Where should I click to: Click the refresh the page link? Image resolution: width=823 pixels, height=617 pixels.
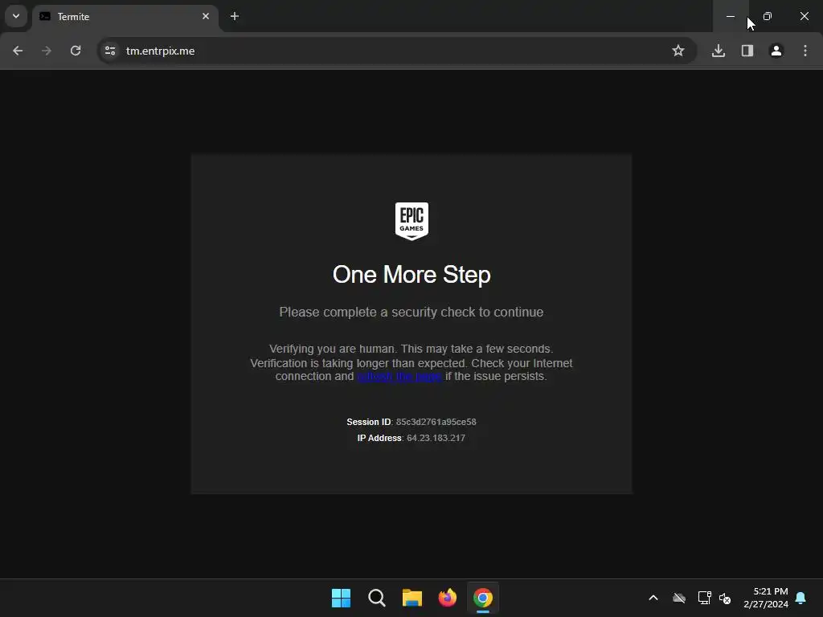coord(399,377)
